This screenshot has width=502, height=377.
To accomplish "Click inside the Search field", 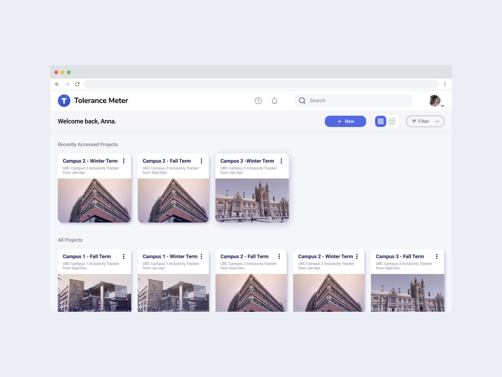I will [353, 101].
